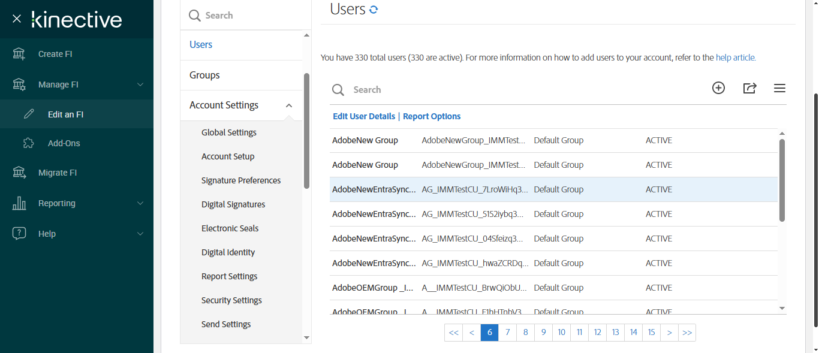Open Global Settings in account menu

[228, 132]
